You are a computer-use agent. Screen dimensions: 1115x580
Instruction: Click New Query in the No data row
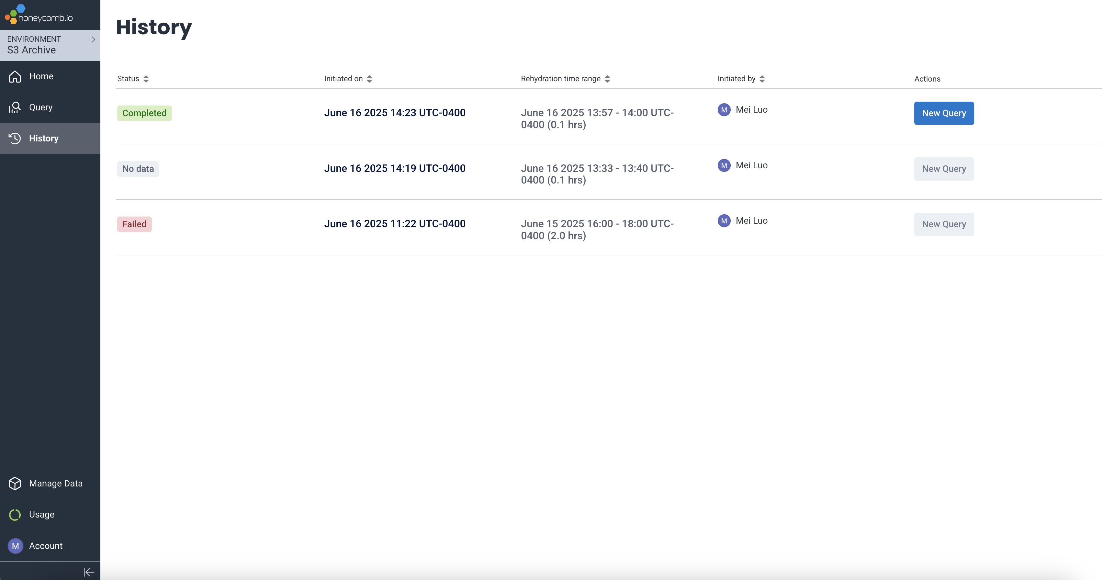pyautogui.click(x=944, y=169)
